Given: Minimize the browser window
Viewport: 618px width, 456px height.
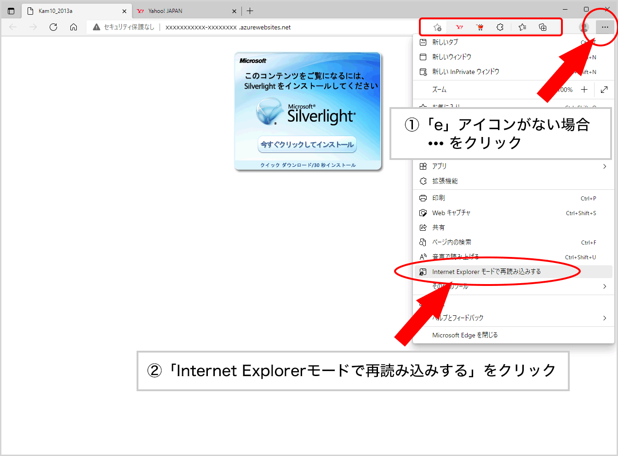Looking at the screenshot, I should click(x=565, y=9).
